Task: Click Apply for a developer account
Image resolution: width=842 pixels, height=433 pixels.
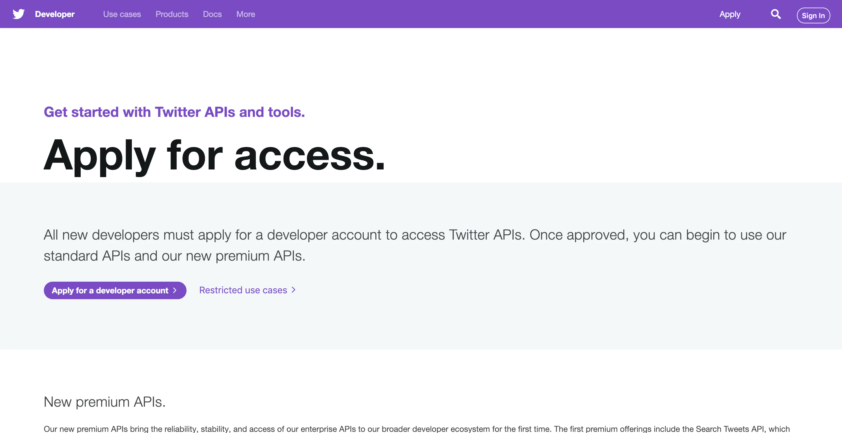Action: pos(115,290)
